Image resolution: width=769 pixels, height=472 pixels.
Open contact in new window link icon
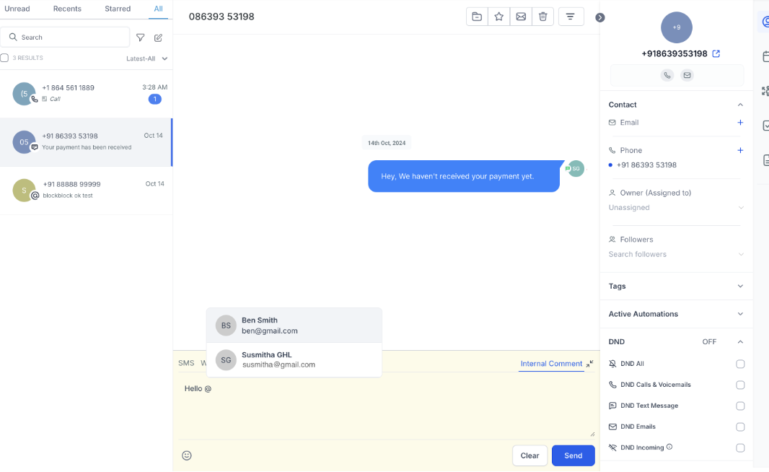(716, 54)
